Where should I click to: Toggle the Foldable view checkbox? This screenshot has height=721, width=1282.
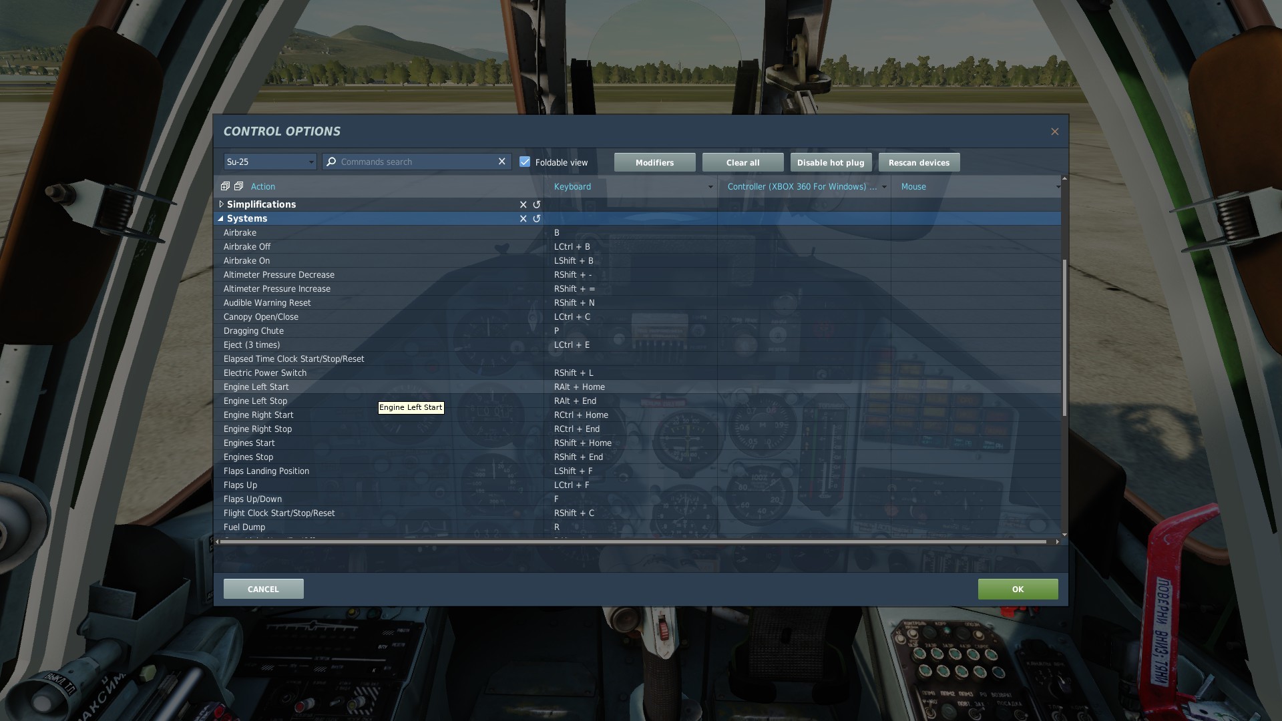coord(525,162)
